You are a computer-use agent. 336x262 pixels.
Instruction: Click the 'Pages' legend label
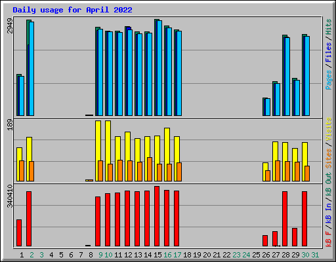click(329, 80)
